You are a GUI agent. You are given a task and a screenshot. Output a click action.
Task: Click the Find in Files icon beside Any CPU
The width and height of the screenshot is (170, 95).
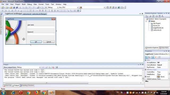(81, 7)
